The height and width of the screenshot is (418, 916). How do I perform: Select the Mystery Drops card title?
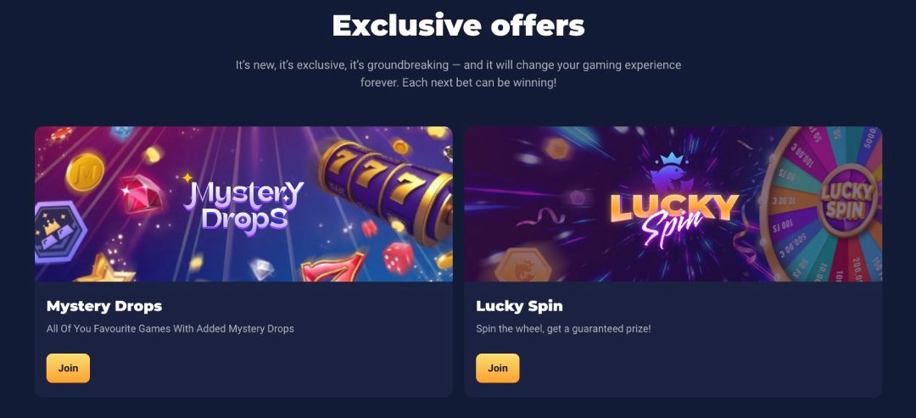[x=104, y=306]
